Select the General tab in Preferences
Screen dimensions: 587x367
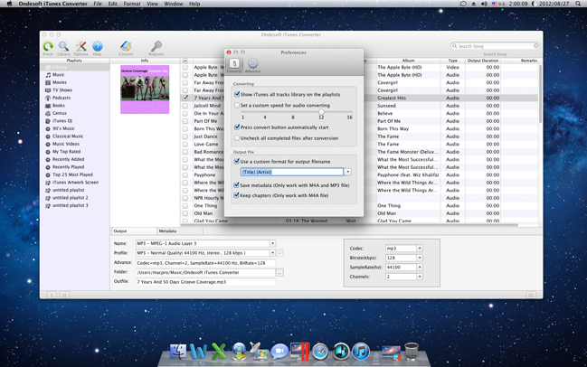(x=234, y=65)
